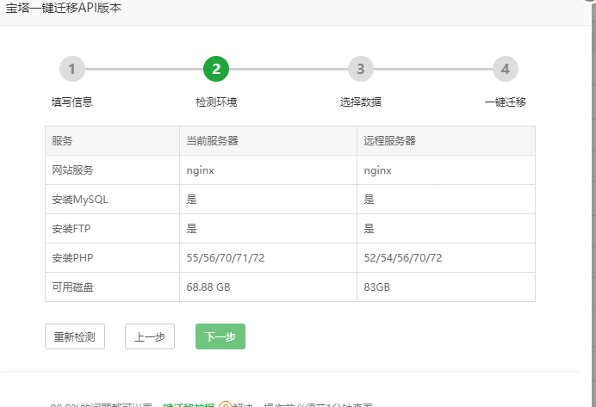Viewport: 596px width, 407px height.
Task: Click remote server disk value 83GB
Action: pyautogui.click(x=377, y=287)
